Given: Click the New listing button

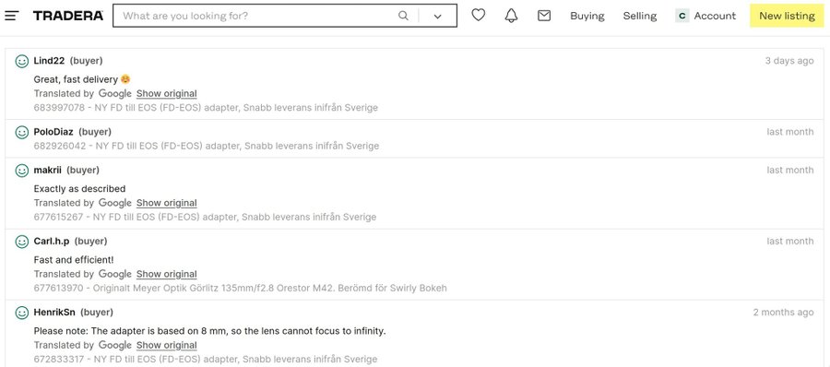Looking at the screenshot, I should pyautogui.click(x=787, y=16).
